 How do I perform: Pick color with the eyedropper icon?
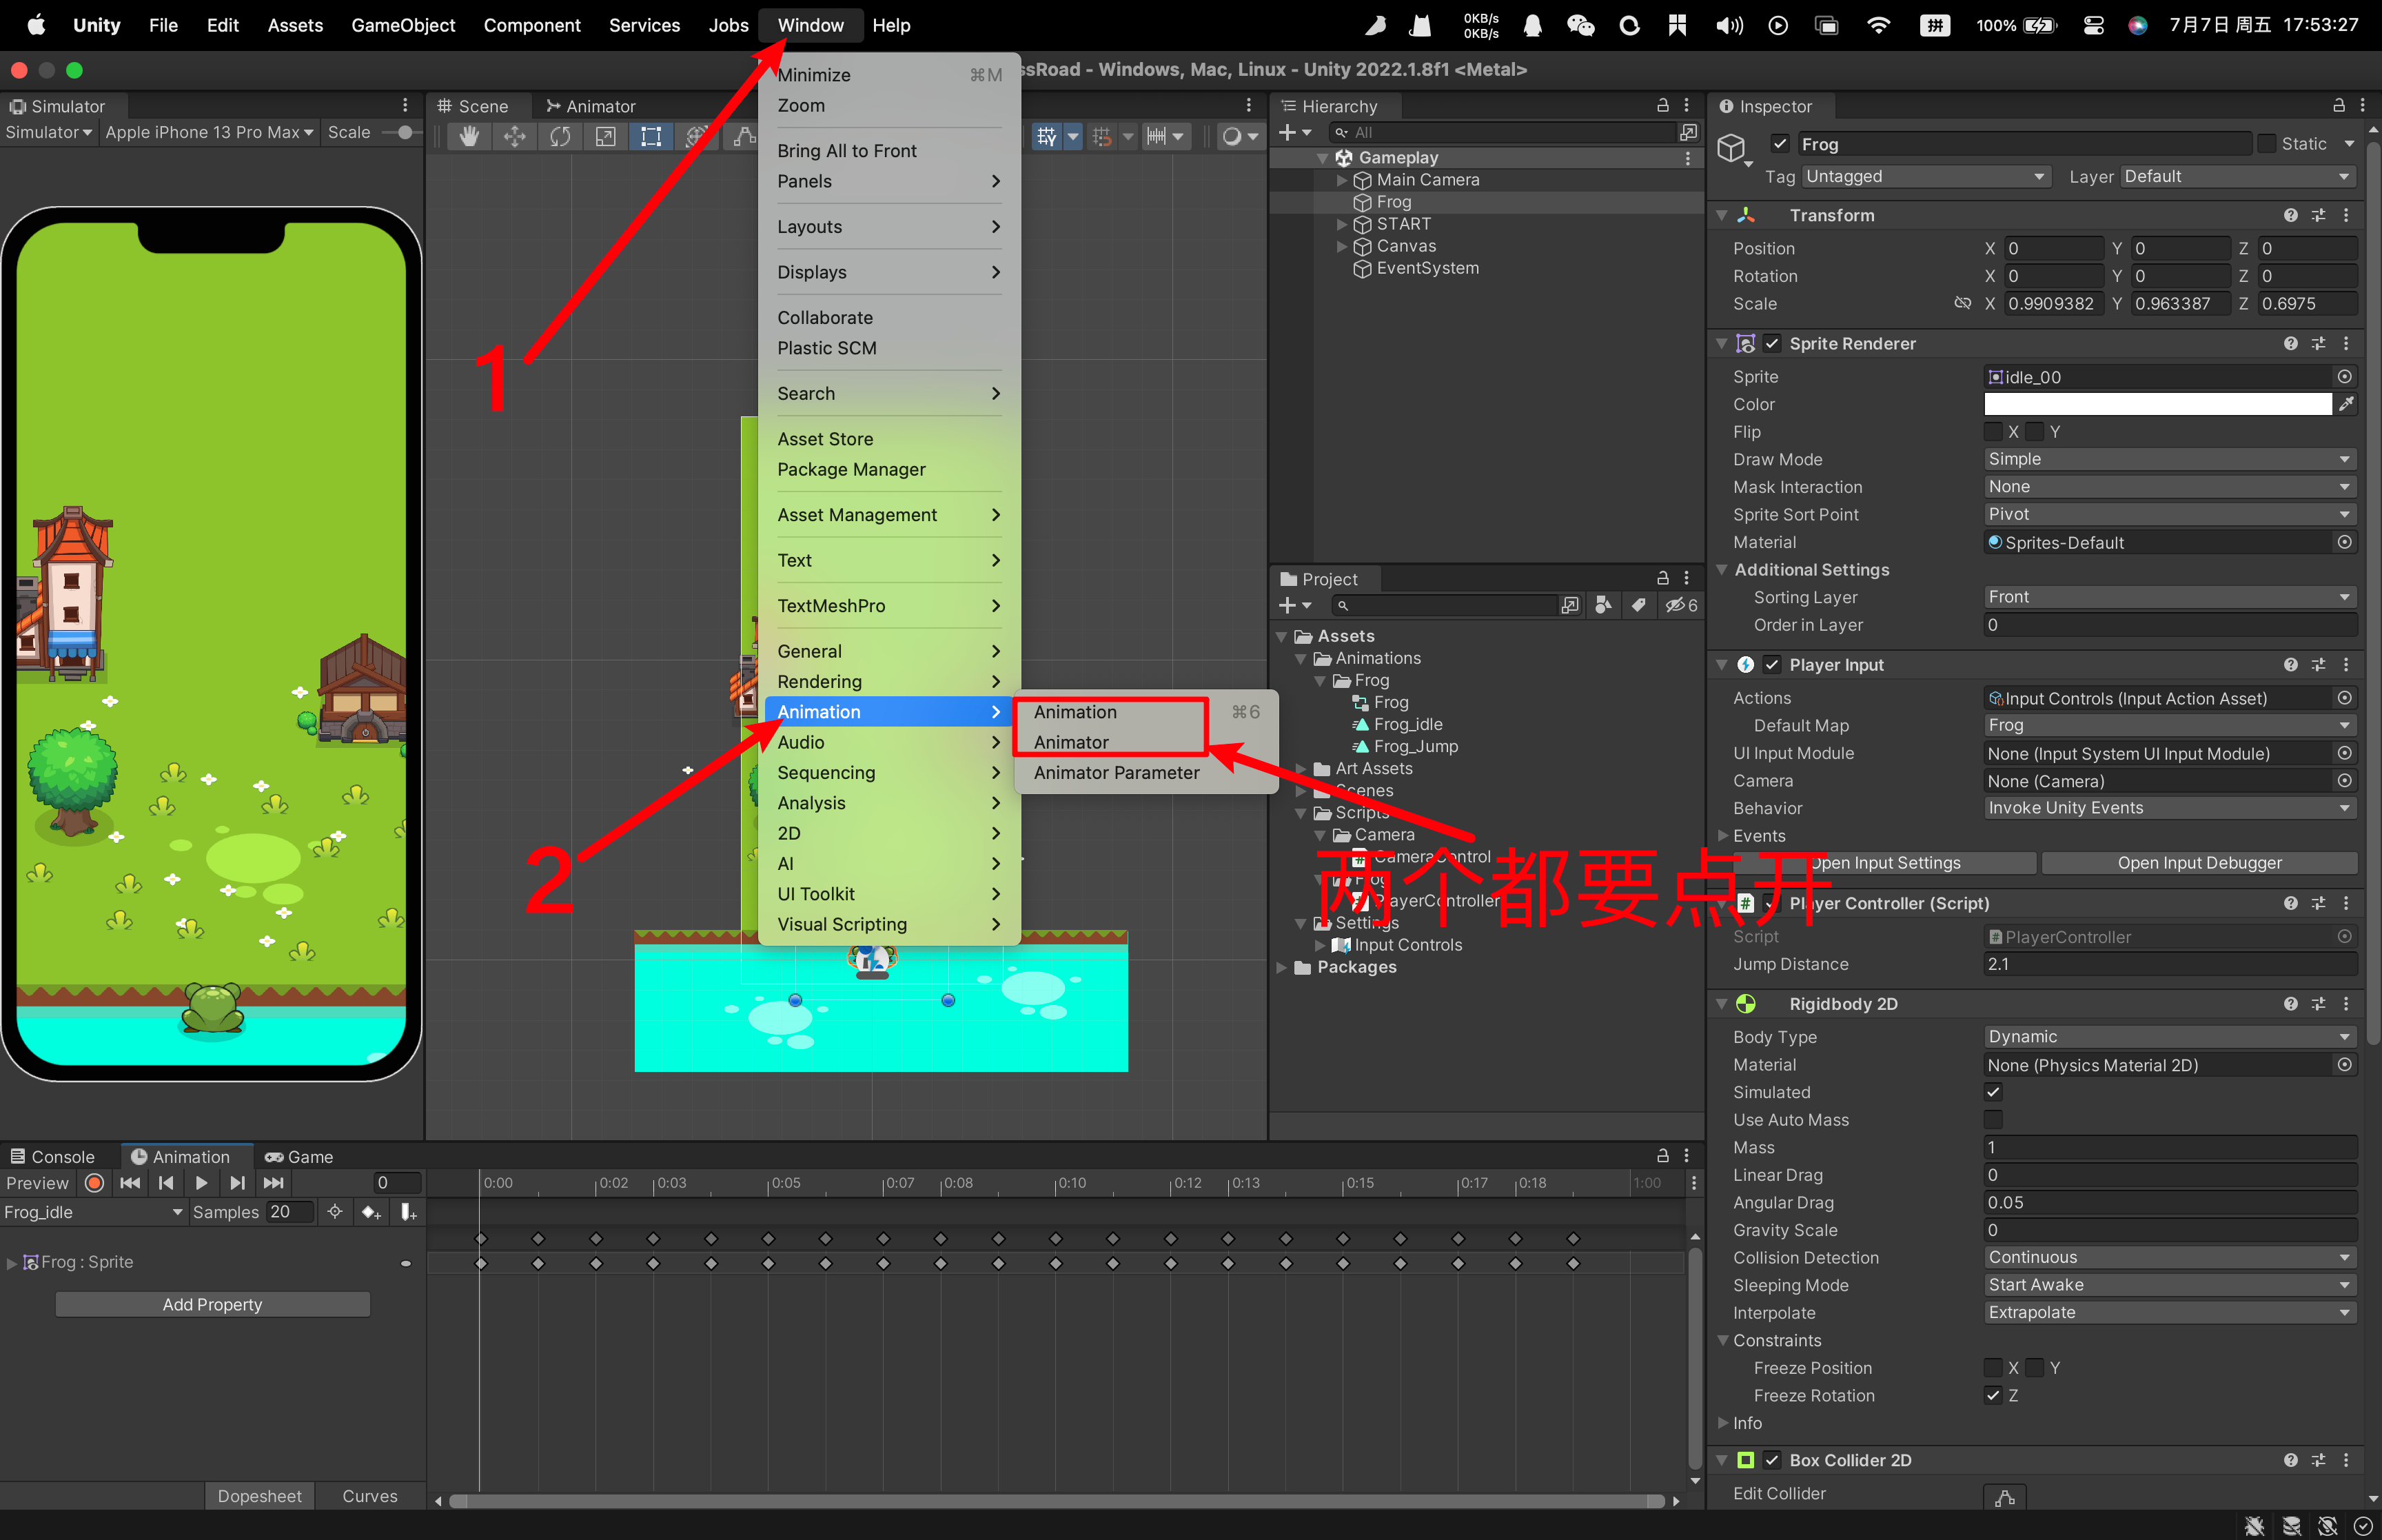[x=2345, y=404]
